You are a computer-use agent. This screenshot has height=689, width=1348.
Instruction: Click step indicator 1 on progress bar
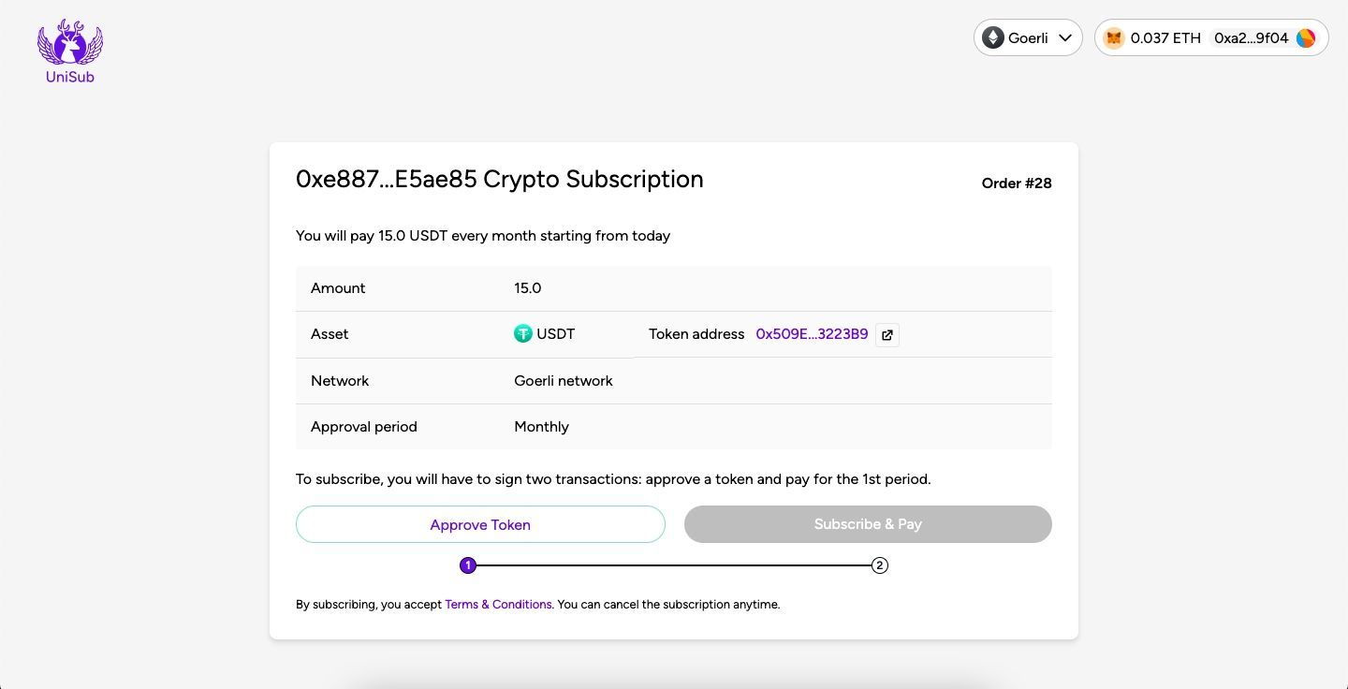(468, 564)
